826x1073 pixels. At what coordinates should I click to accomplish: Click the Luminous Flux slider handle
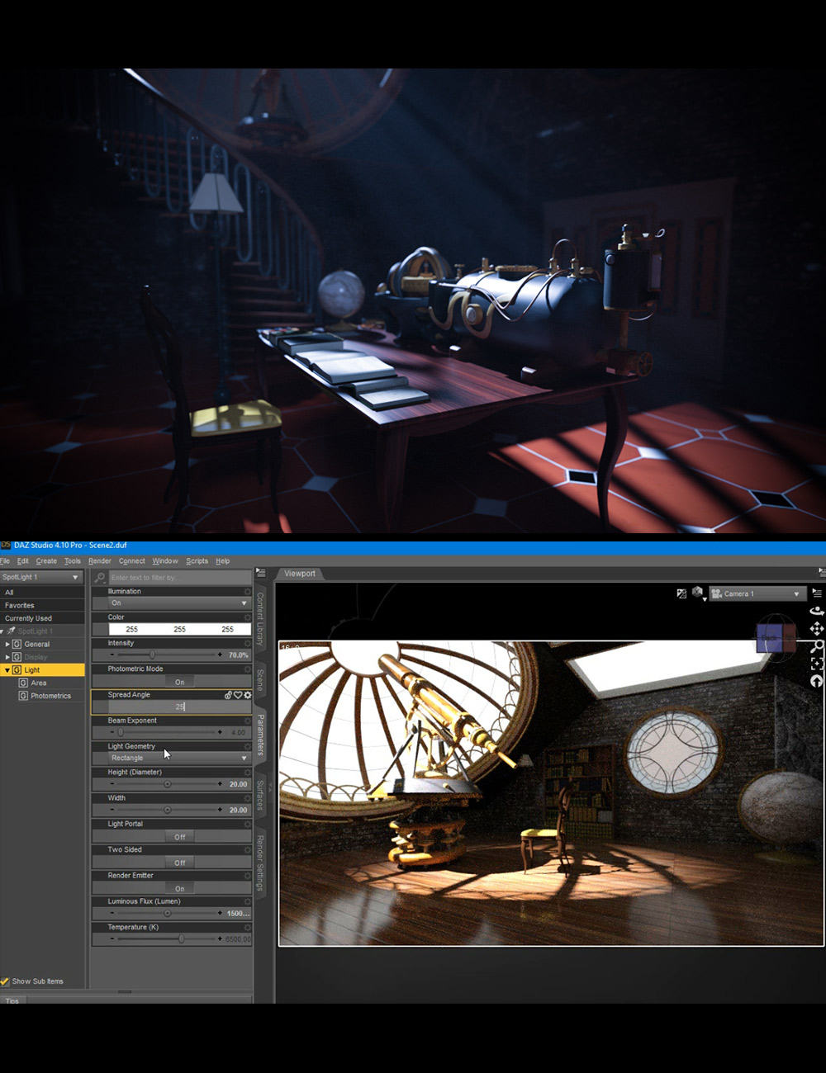point(168,914)
